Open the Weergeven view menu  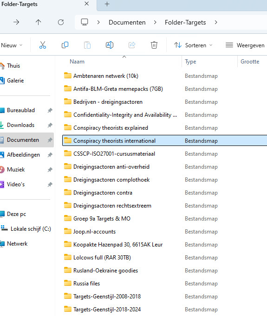click(245, 45)
